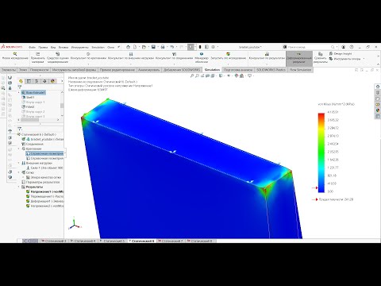This screenshot has height=286, width=381.
Task: Open the Вид menu
Action: pyautogui.click(x=53, y=47)
